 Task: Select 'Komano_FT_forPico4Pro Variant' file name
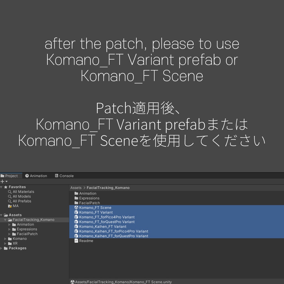(x=107, y=217)
